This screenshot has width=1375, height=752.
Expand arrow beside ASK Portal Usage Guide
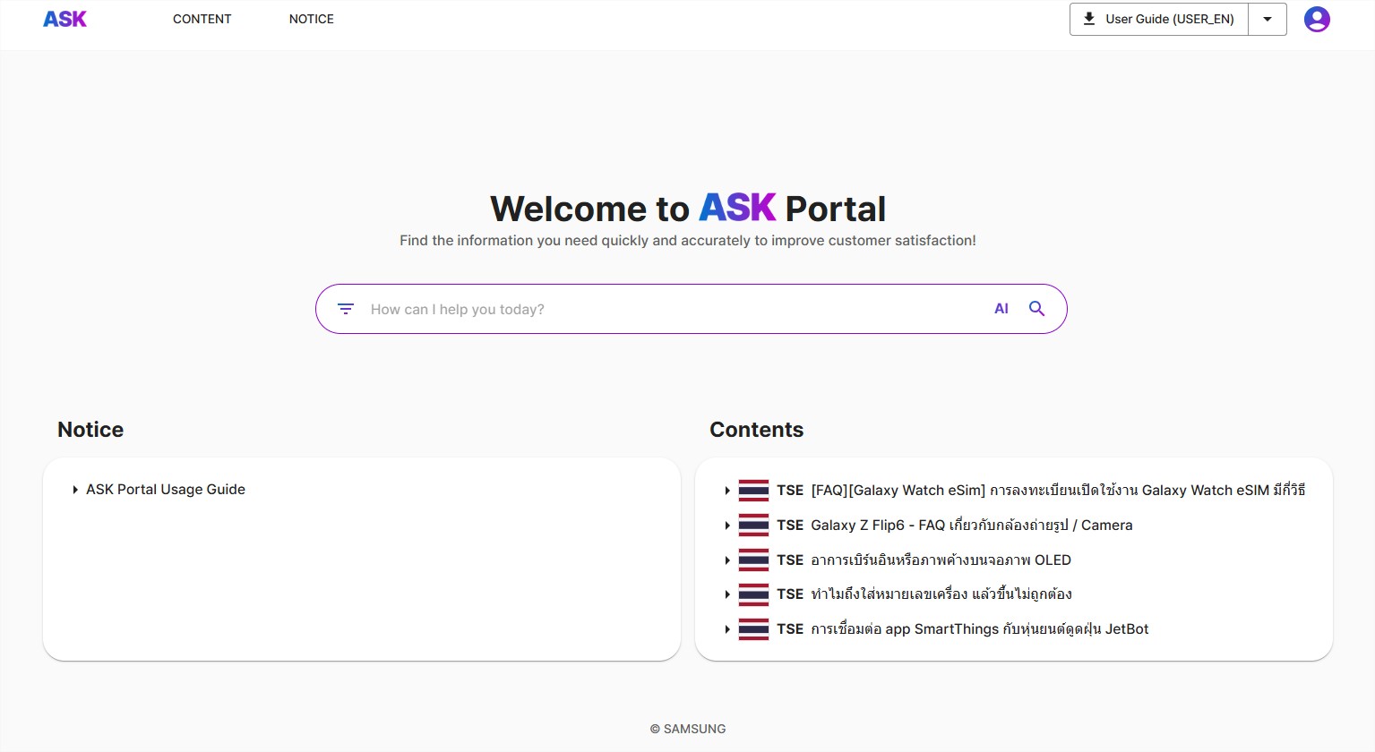tap(75, 490)
